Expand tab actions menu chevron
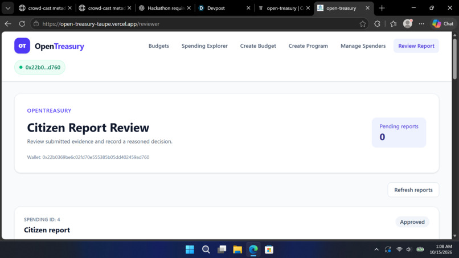 click(8, 8)
